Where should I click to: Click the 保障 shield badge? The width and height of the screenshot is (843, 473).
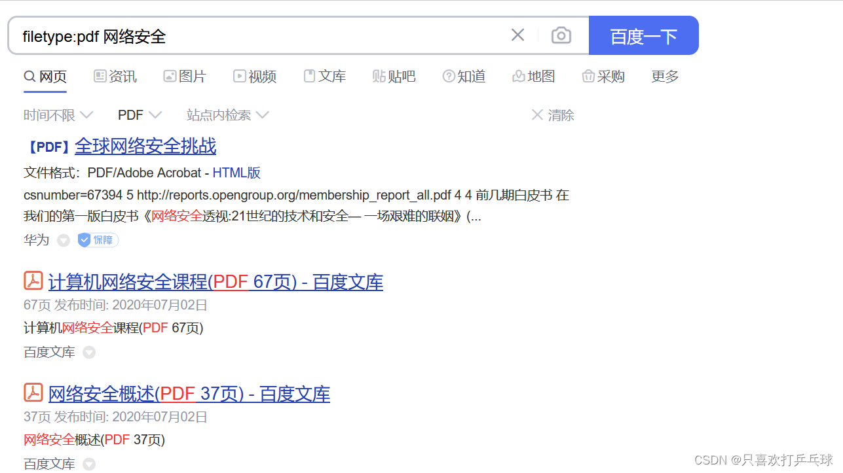point(98,240)
